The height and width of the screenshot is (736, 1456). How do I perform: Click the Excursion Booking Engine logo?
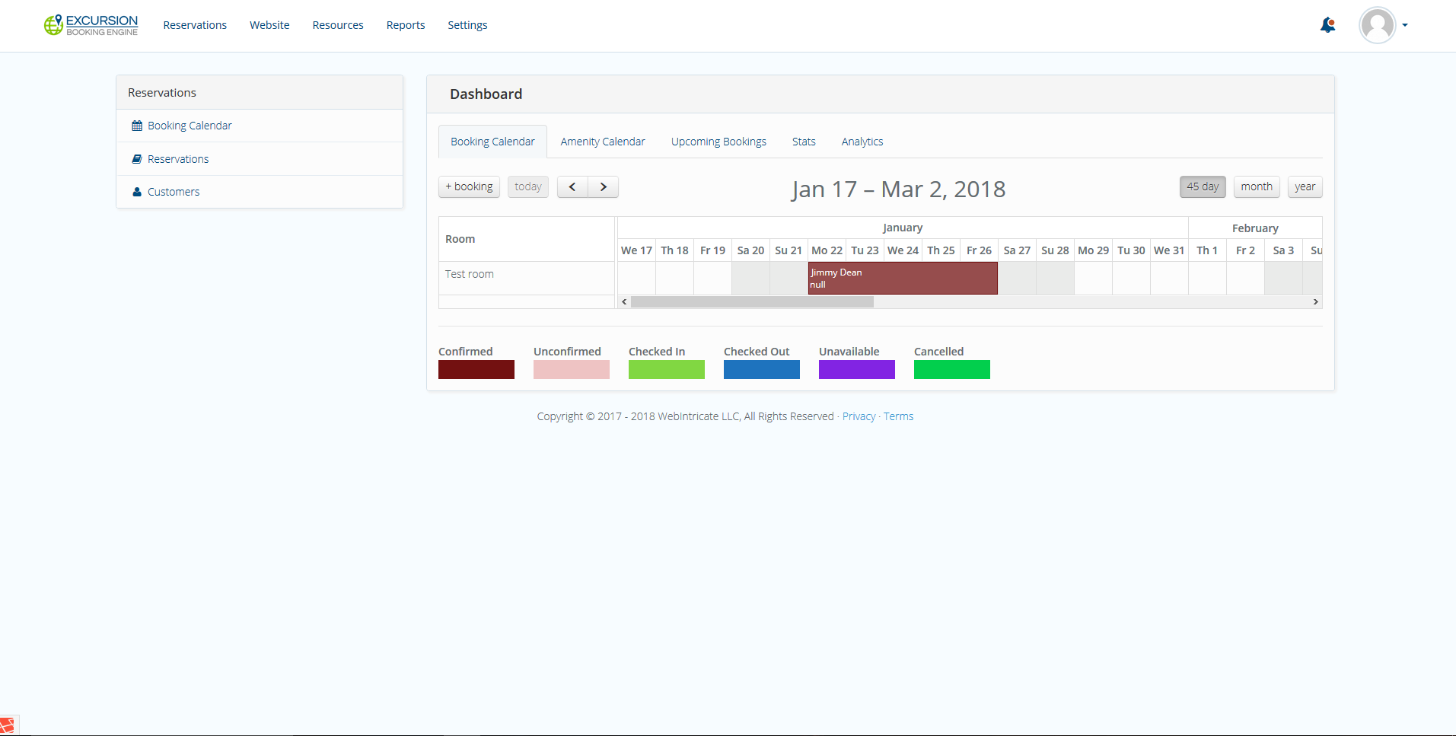(91, 25)
